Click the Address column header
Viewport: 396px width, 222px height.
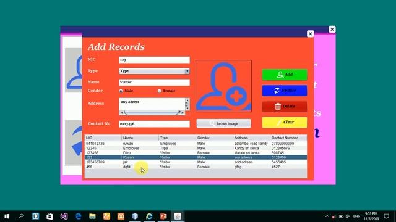coord(252,138)
